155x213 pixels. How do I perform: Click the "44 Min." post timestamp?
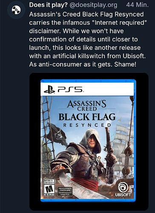[x=137, y=5]
